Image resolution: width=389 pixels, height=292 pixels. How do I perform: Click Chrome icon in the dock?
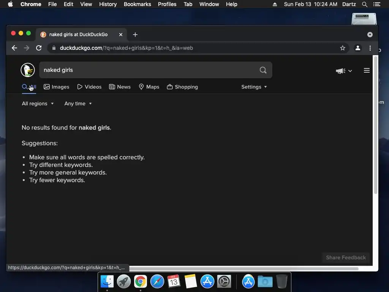(x=141, y=282)
